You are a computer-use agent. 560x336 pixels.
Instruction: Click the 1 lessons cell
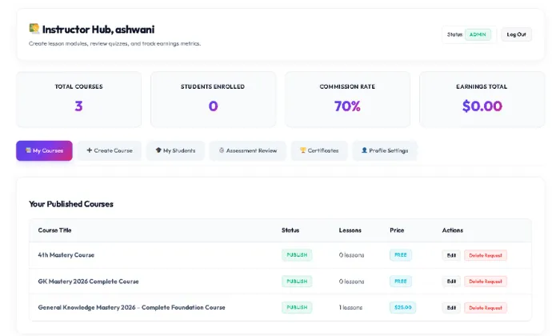pos(350,307)
